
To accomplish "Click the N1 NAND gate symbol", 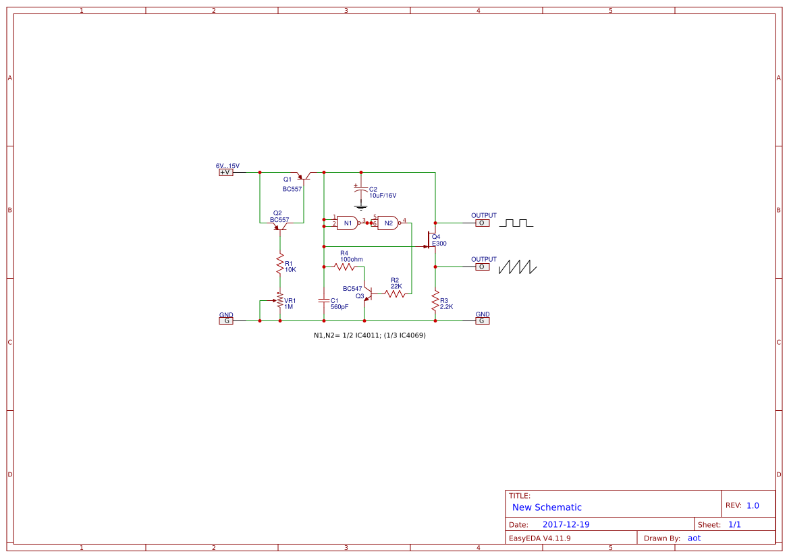I will 348,222.
